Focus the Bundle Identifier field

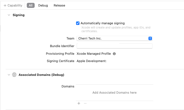114,46
